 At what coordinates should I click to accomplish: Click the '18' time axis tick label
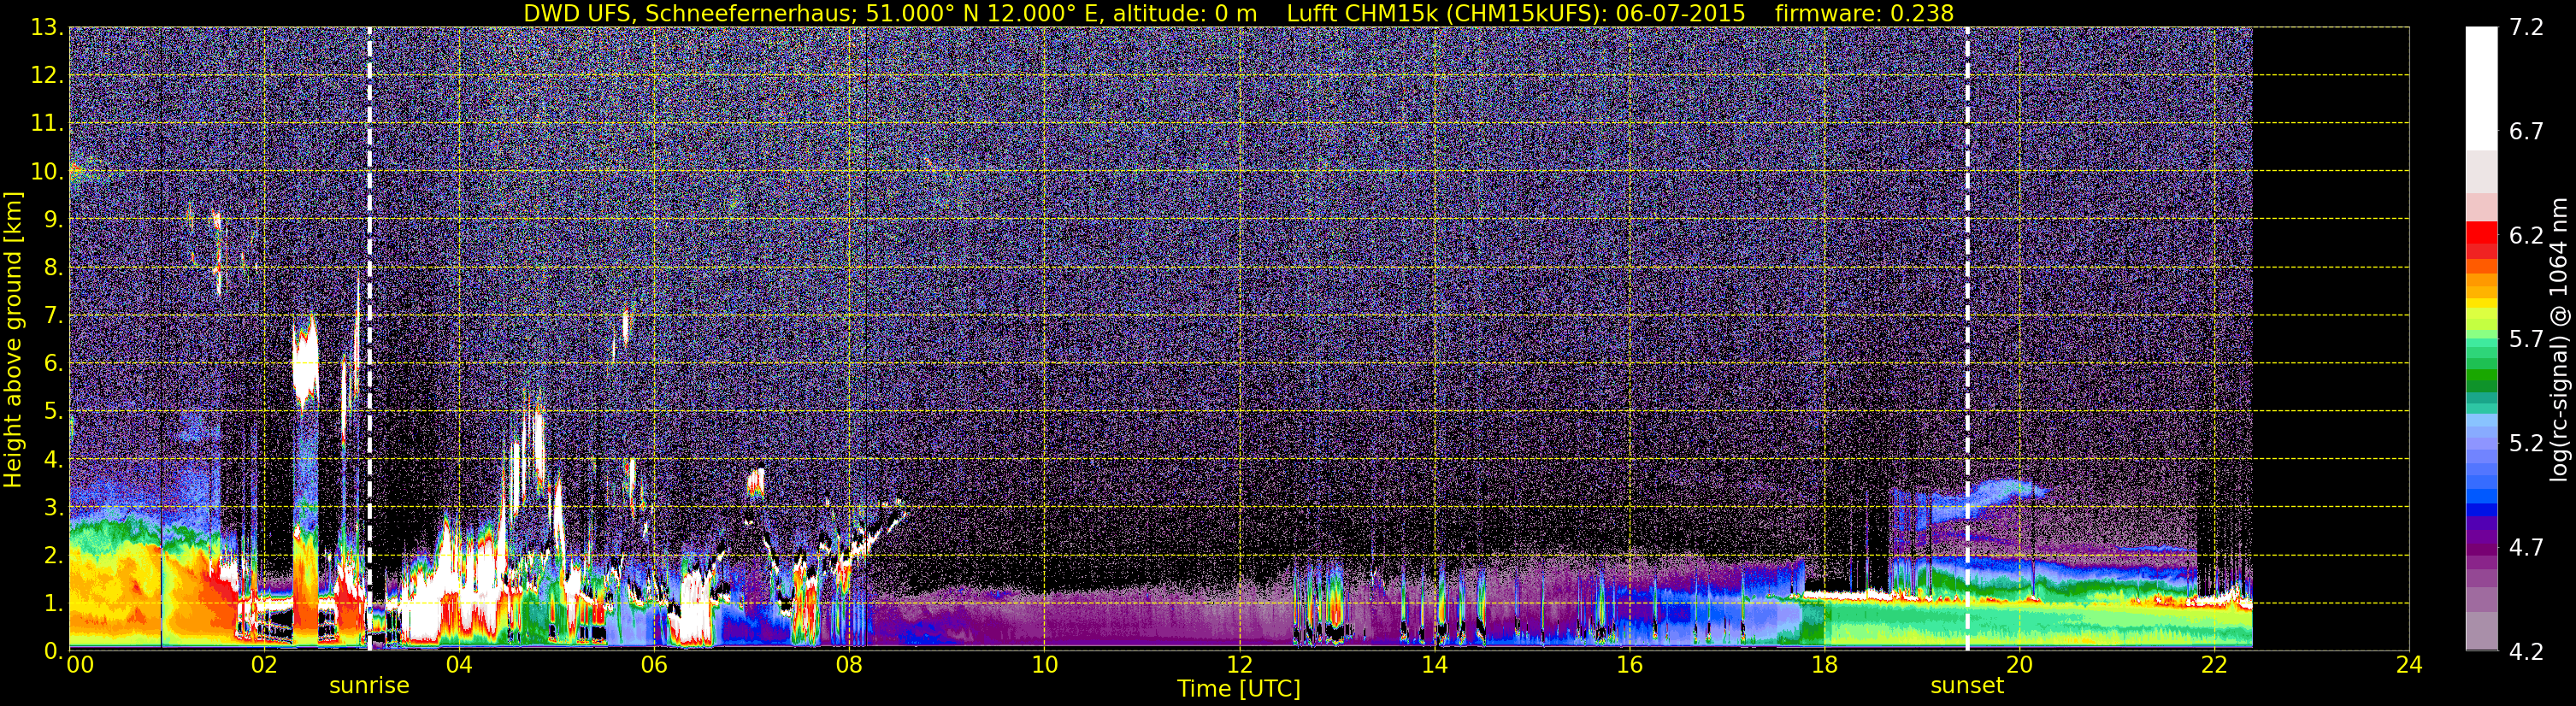[x=1824, y=665]
